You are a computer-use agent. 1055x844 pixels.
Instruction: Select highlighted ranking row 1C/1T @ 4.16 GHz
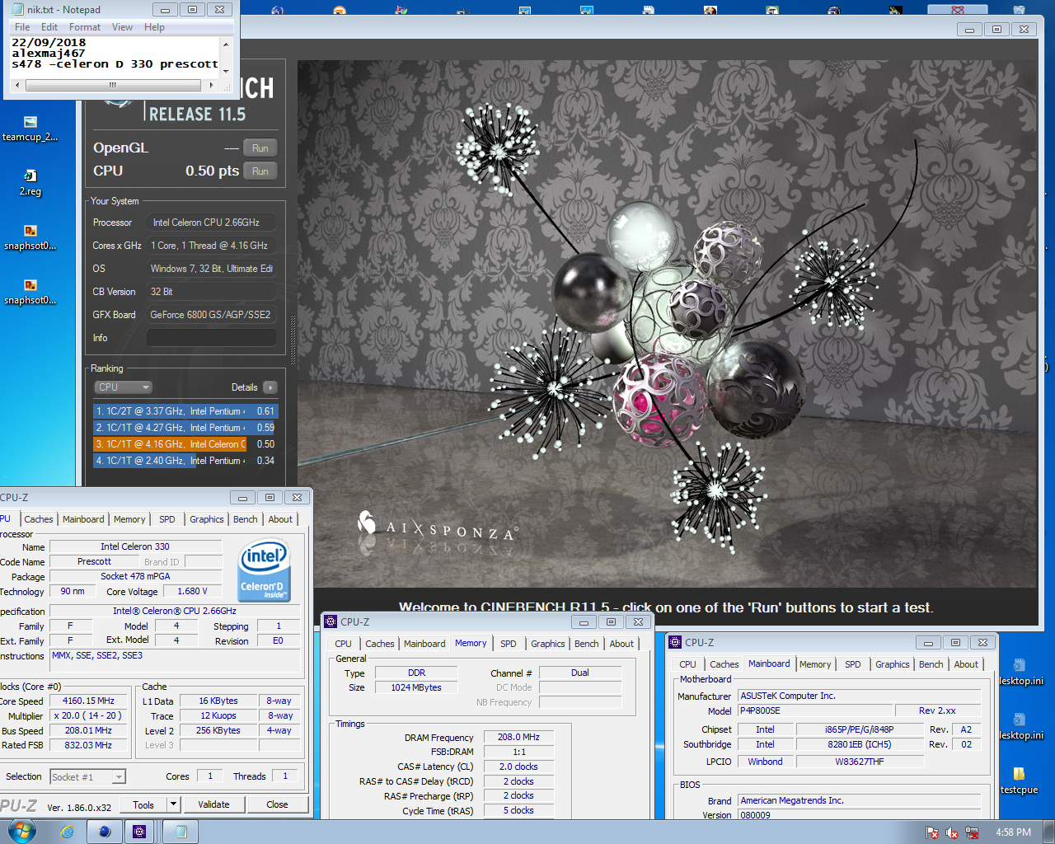(185, 444)
